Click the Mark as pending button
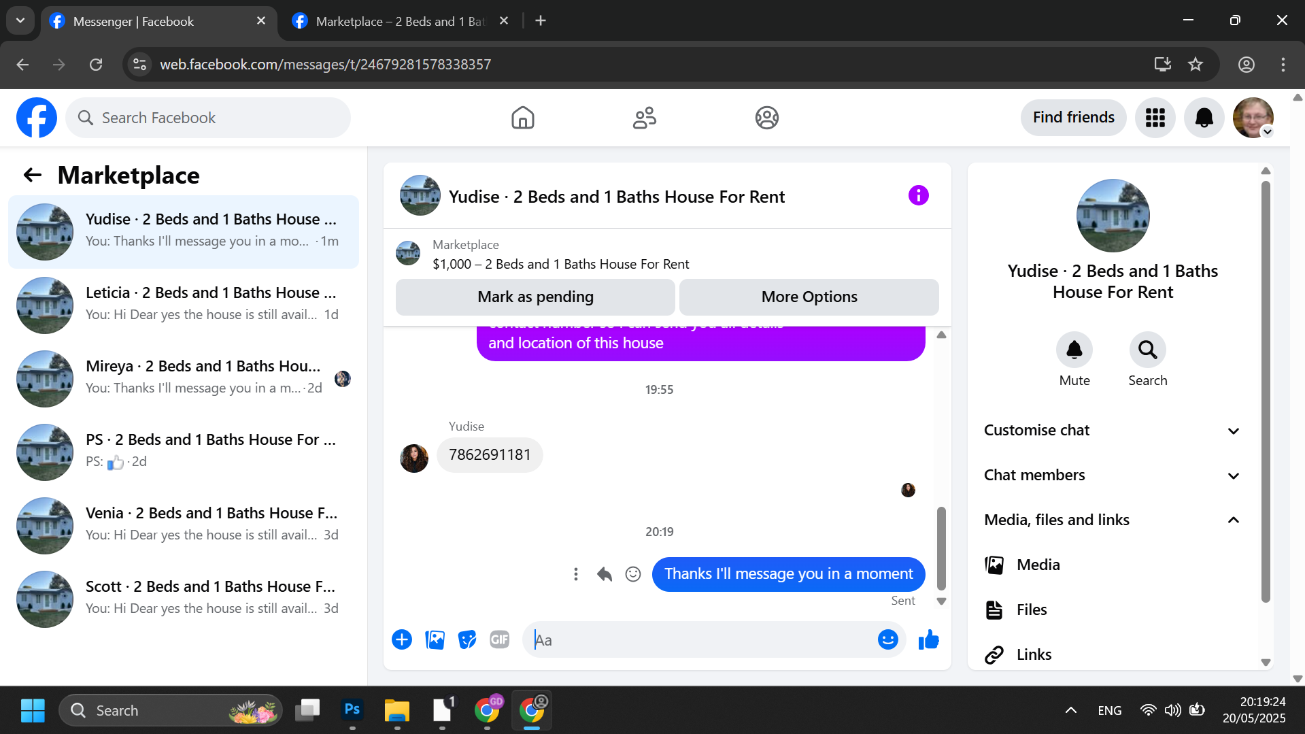 pos(535,297)
